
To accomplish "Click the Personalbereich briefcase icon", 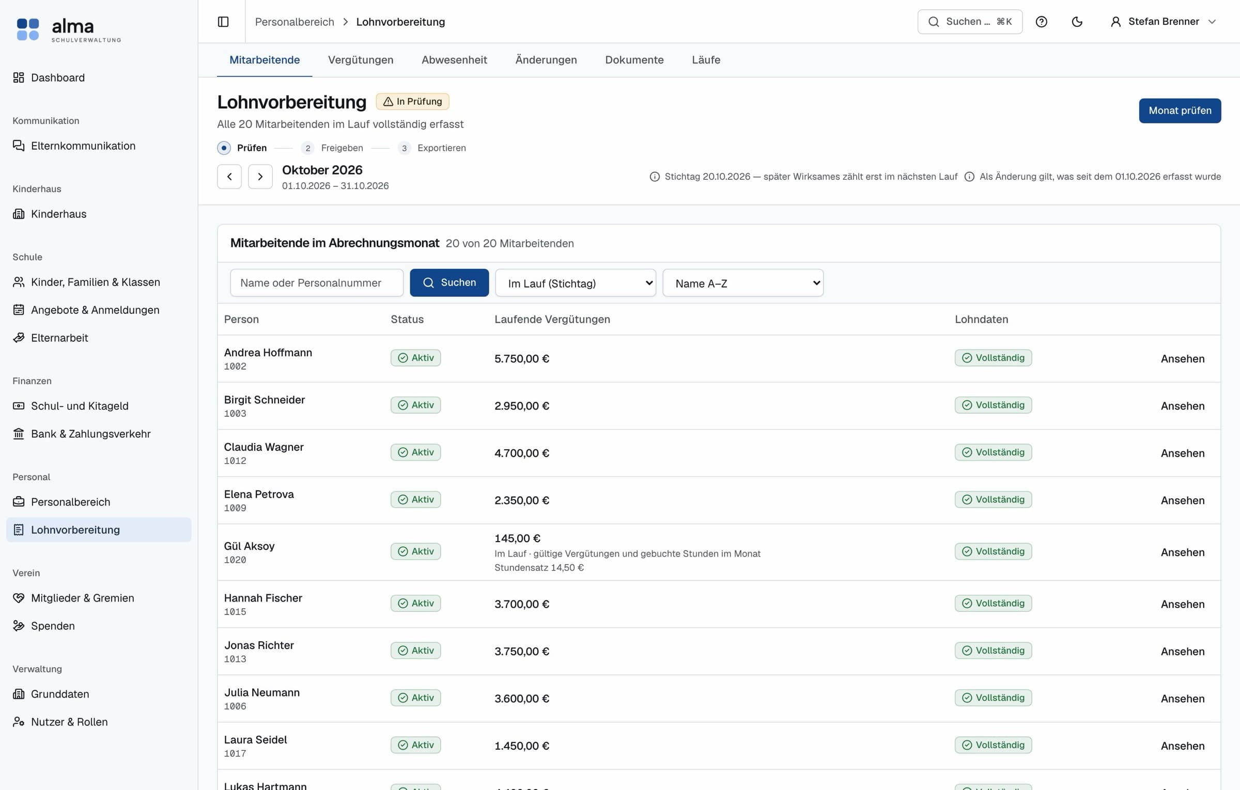I will tap(19, 502).
